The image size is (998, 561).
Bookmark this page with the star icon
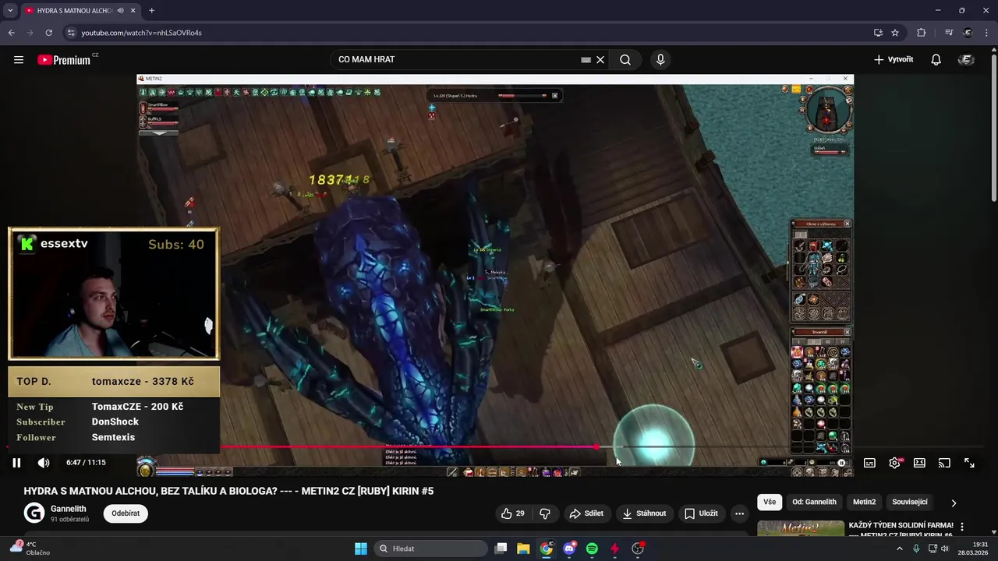(895, 33)
